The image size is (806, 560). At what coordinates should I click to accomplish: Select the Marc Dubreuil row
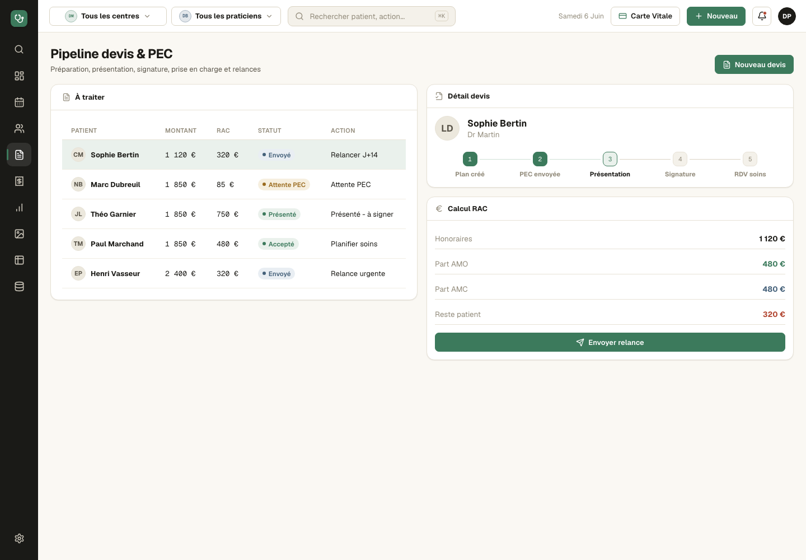[x=234, y=184]
